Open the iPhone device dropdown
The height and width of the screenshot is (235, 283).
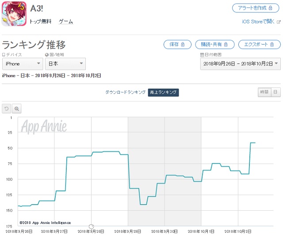23,63
